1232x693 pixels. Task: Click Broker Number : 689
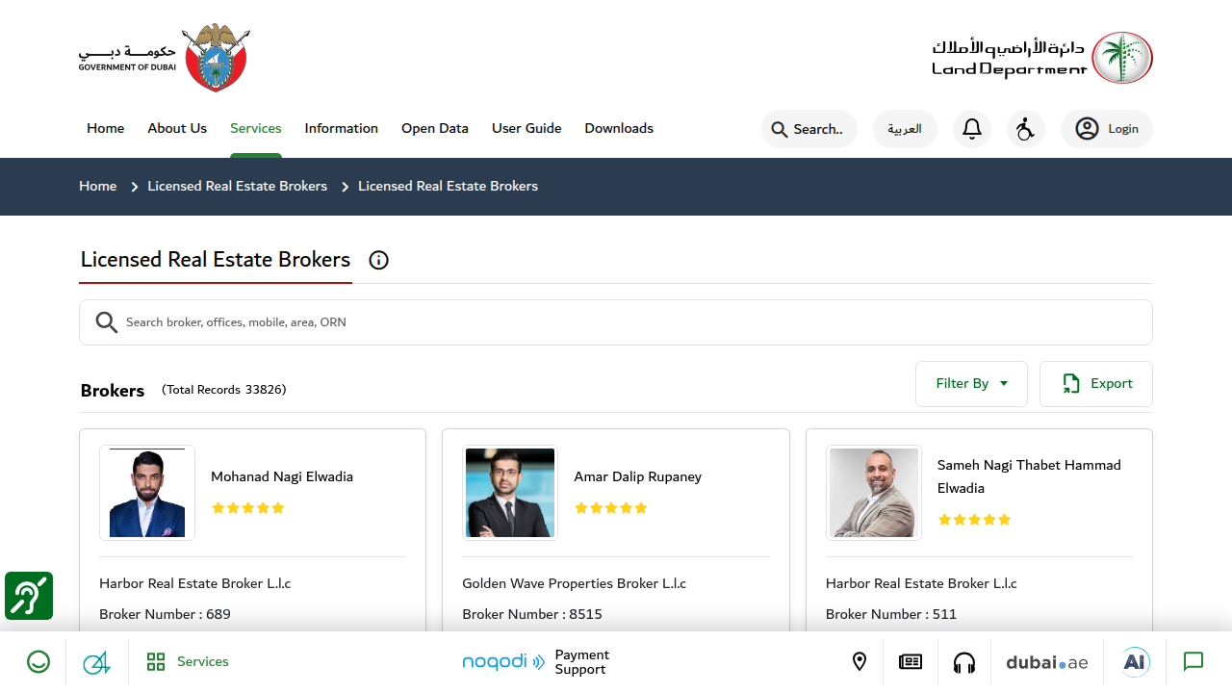pyautogui.click(x=165, y=614)
